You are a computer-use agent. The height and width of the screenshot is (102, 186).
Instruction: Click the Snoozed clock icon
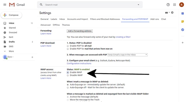(x=5, y=33)
